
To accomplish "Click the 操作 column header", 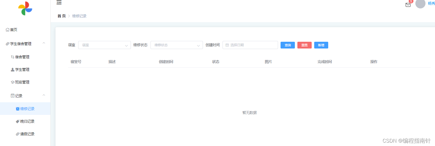I will pyautogui.click(x=374, y=62).
